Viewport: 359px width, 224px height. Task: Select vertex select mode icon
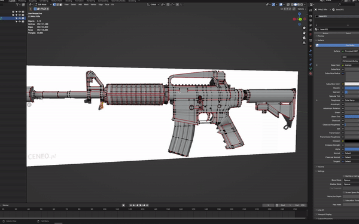[x=54, y=5]
